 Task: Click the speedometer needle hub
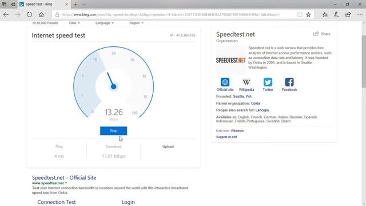click(x=113, y=86)
